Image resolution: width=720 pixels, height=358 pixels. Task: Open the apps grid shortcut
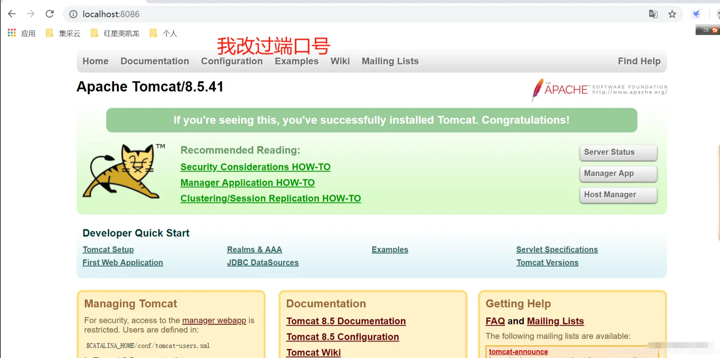pyautogui.click(x=21, y=33)
